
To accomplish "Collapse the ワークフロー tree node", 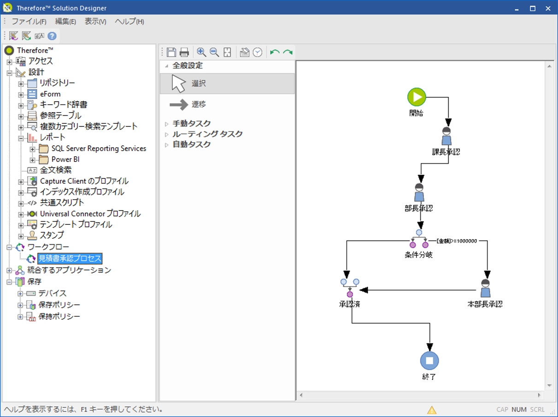I will click(9, 247).
